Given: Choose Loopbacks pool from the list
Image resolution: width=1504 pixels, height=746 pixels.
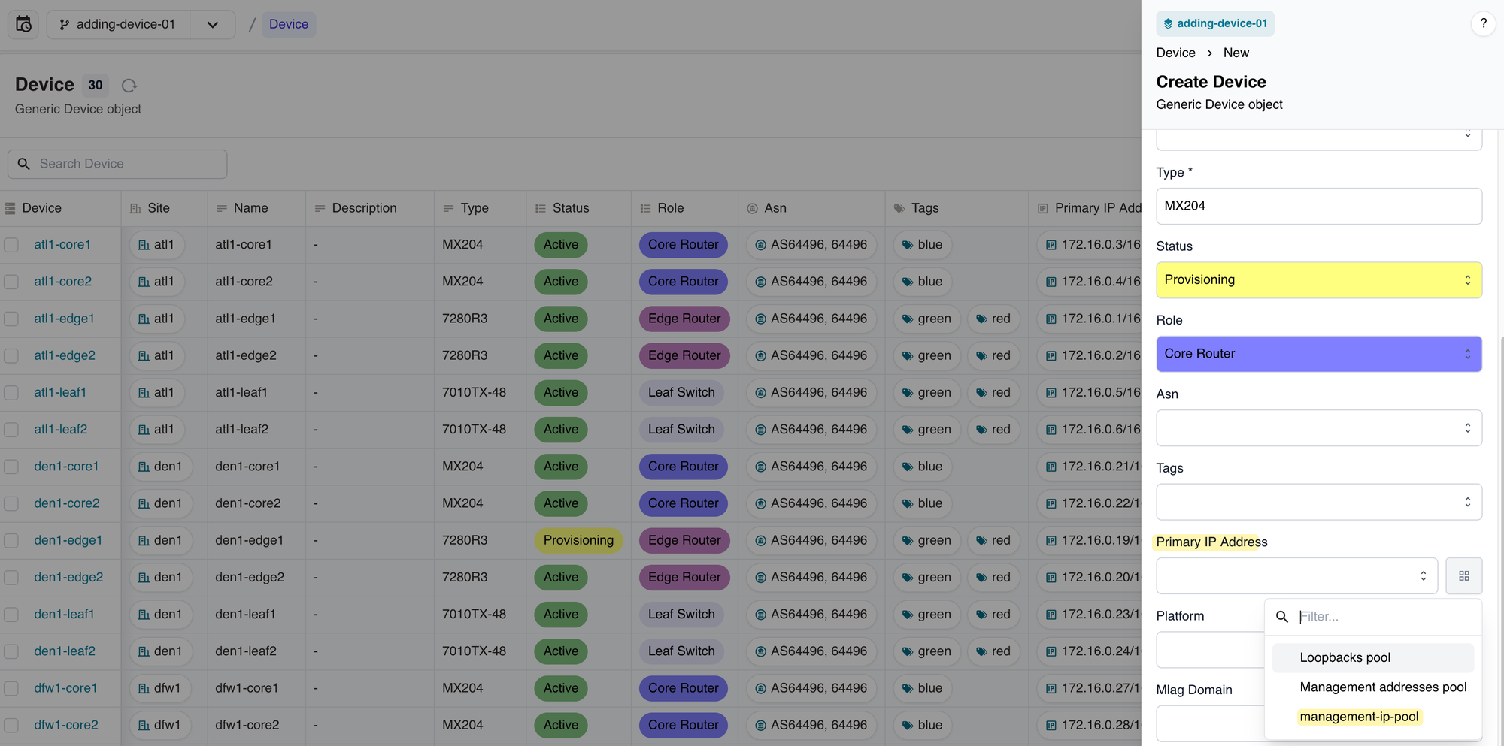Looking at the screenshot, I should tap(1373, 658).
